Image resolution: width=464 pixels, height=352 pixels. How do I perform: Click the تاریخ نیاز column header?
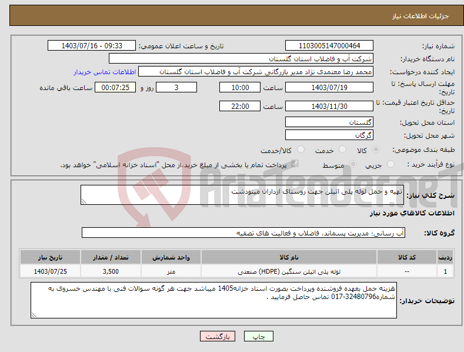pyautogui.click(x=50, y=257)
